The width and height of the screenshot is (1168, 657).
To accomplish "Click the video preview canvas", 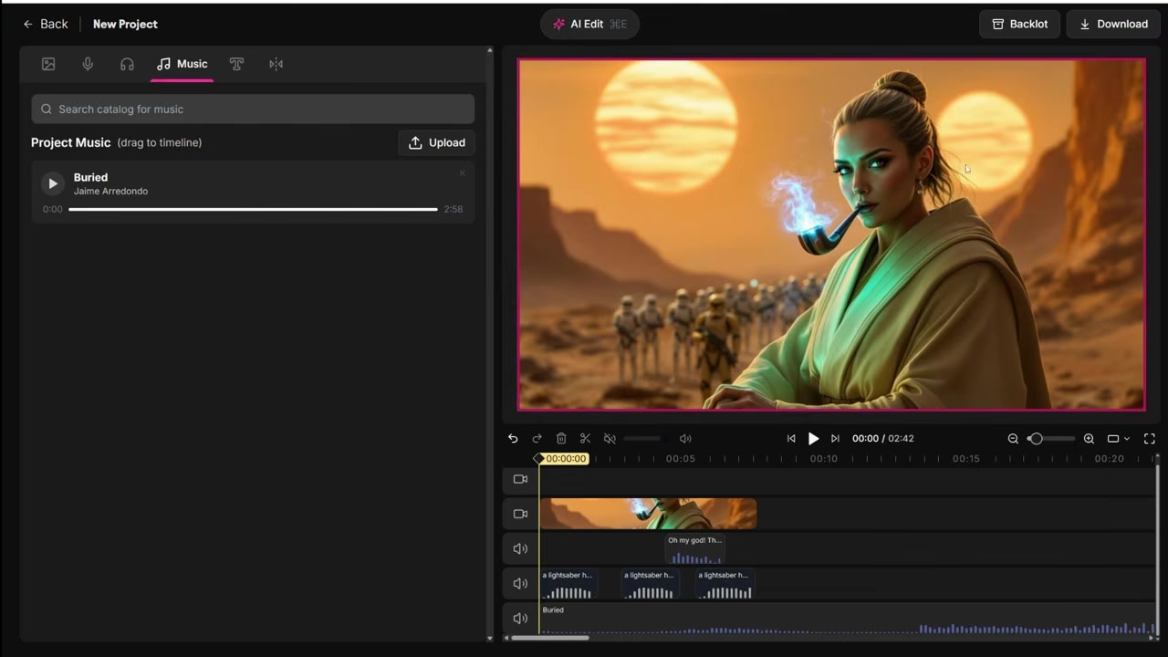I will click(831, 235).
